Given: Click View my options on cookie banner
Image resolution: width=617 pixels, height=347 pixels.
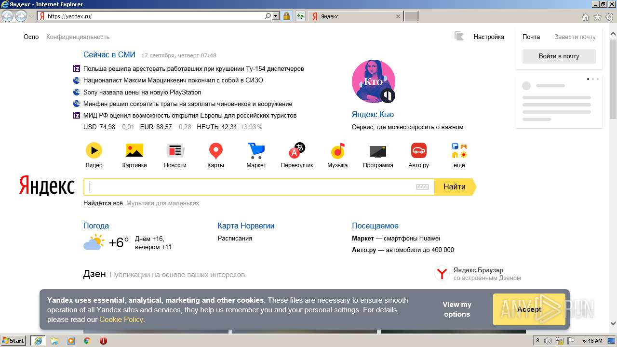Looking at the screenshot, I should [x=457, y=309].
